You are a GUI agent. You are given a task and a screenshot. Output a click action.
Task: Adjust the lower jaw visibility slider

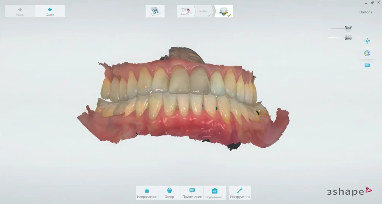tap(329, 37)
